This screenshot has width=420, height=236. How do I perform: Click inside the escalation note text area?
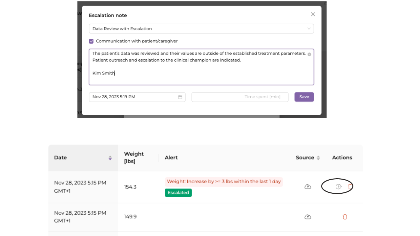click(x=201, y=67)
